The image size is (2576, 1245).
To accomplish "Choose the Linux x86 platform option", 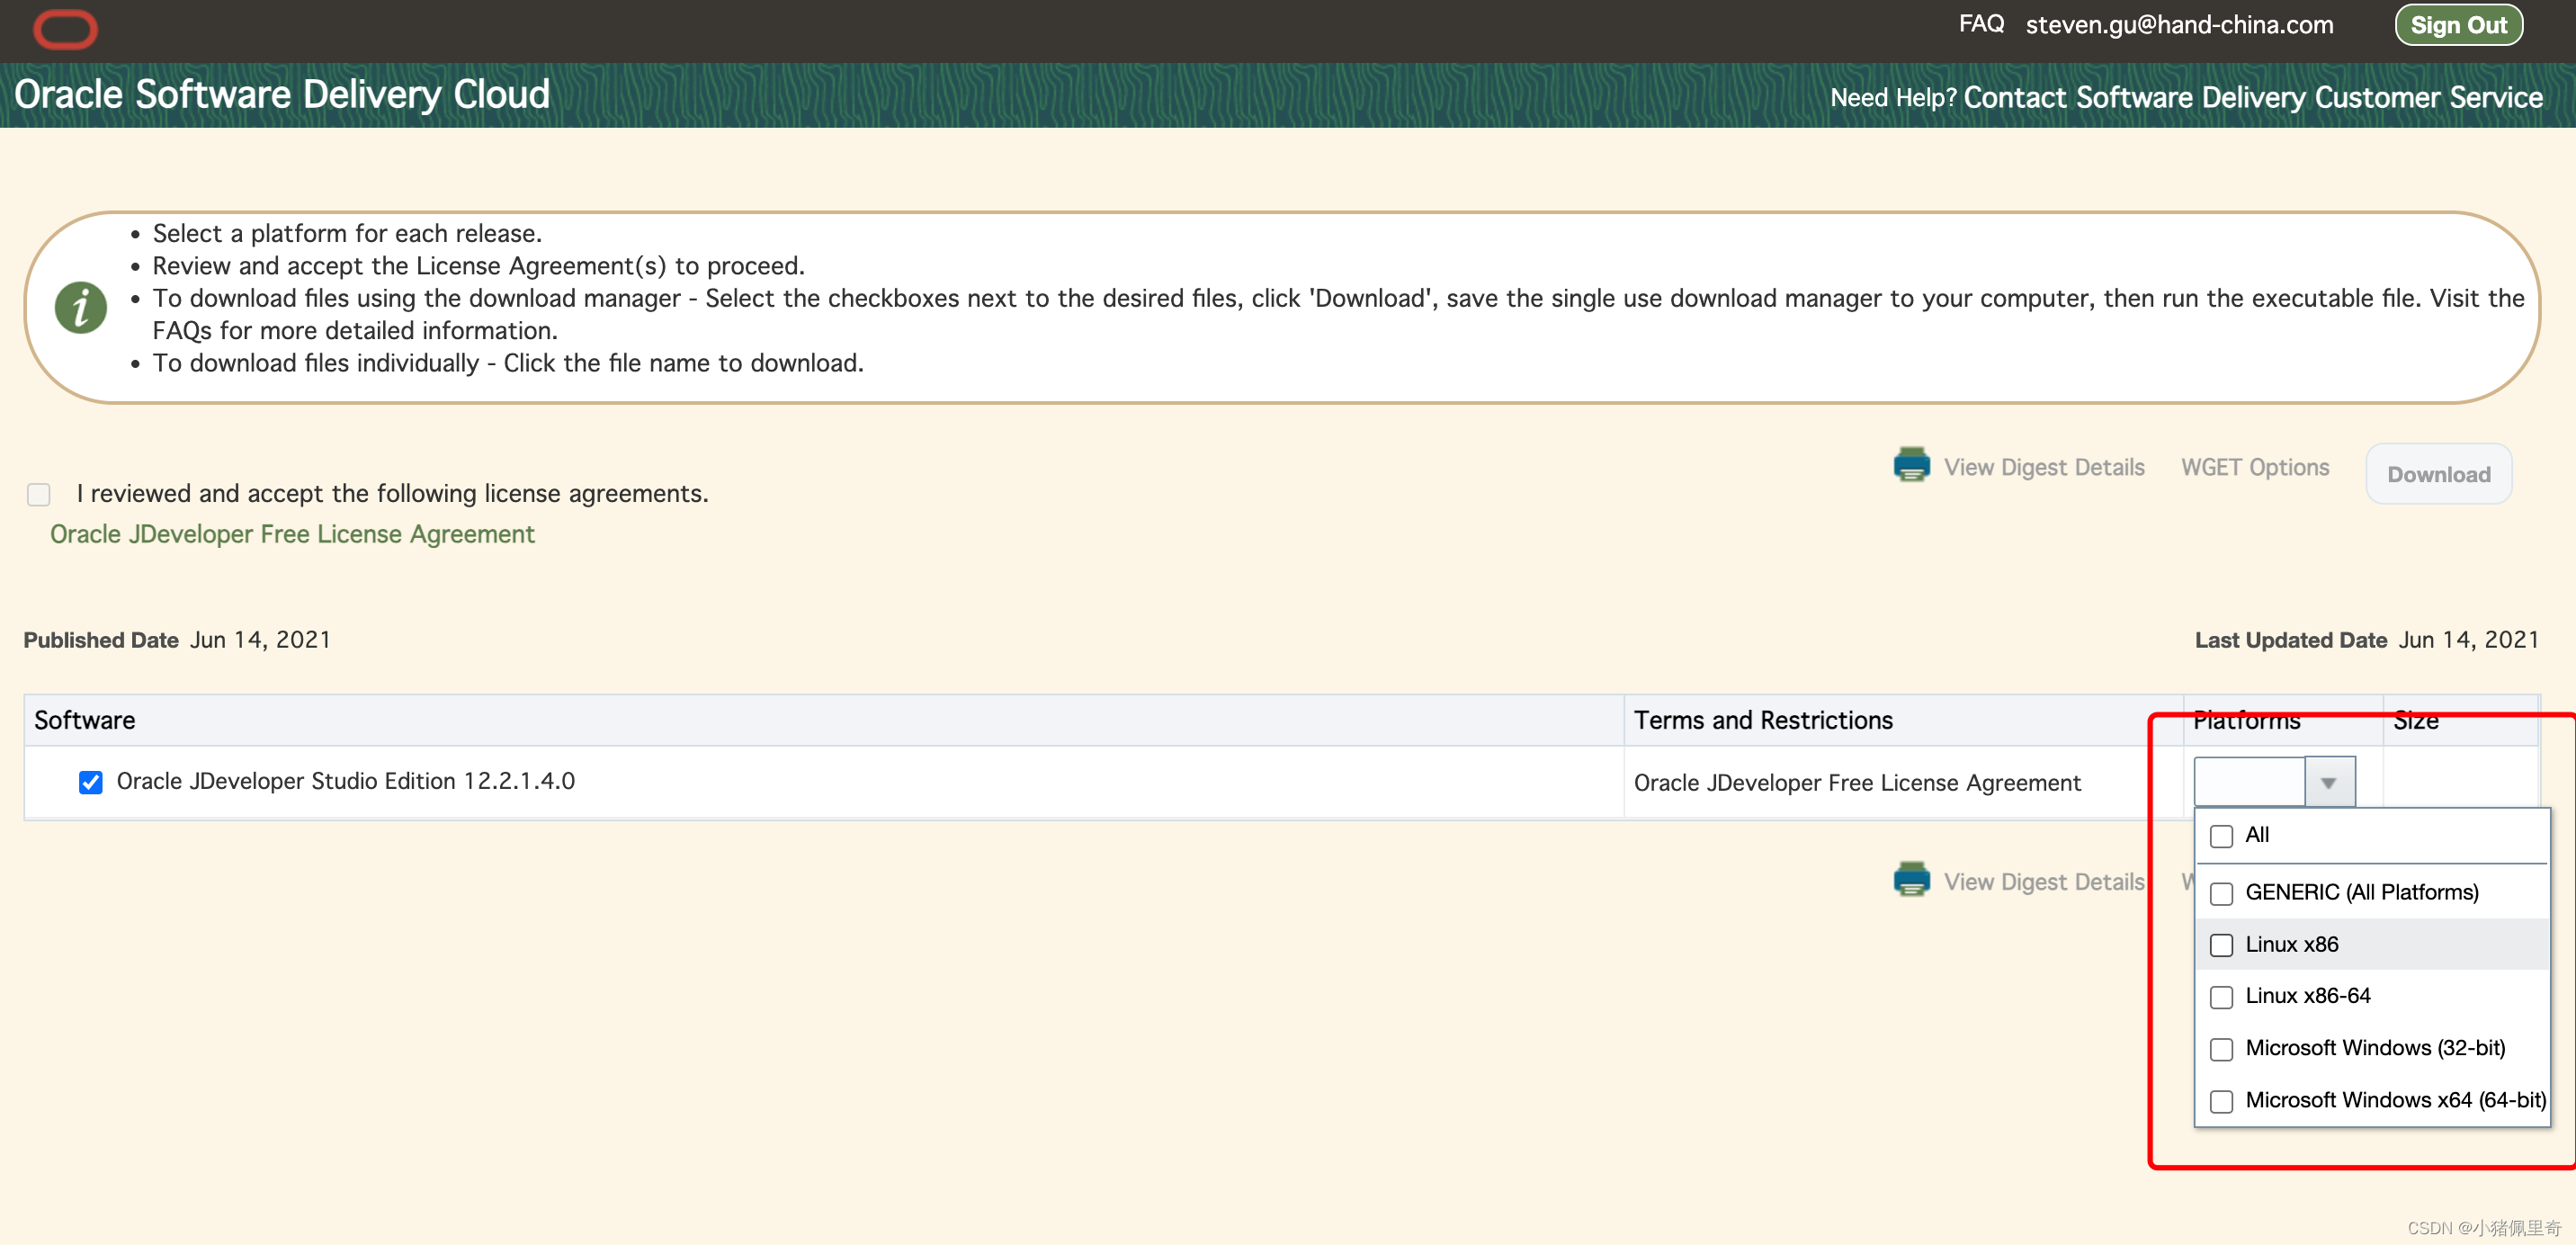I will pyautogui.click(x=2221, y=945).
